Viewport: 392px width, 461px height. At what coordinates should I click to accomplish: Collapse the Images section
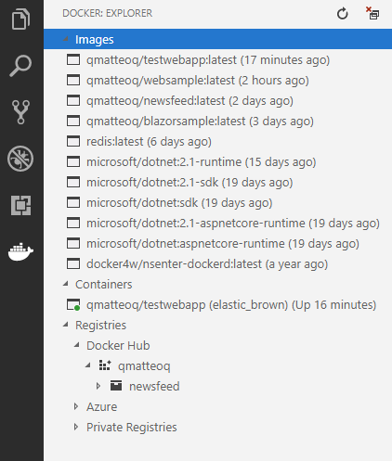[65, 39]
